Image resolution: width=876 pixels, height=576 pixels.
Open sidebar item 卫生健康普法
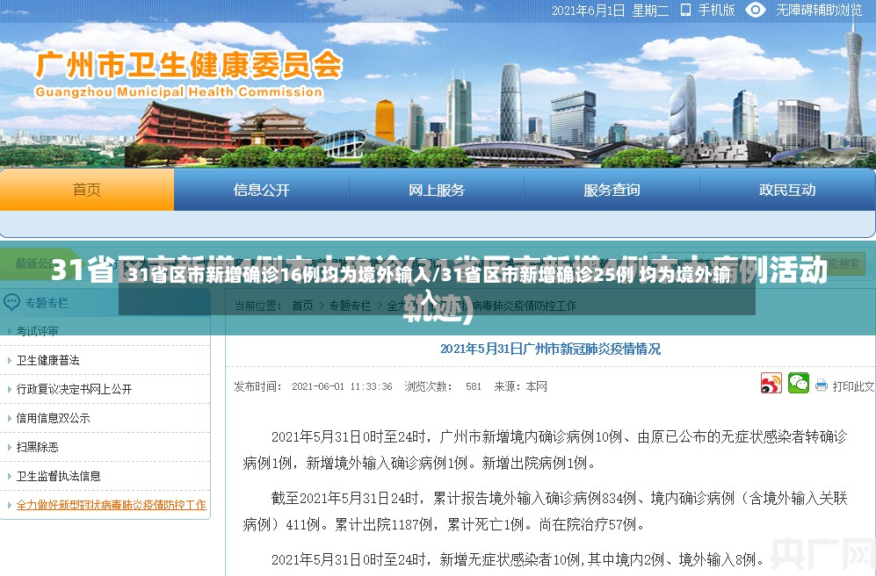tap(48, 360)
